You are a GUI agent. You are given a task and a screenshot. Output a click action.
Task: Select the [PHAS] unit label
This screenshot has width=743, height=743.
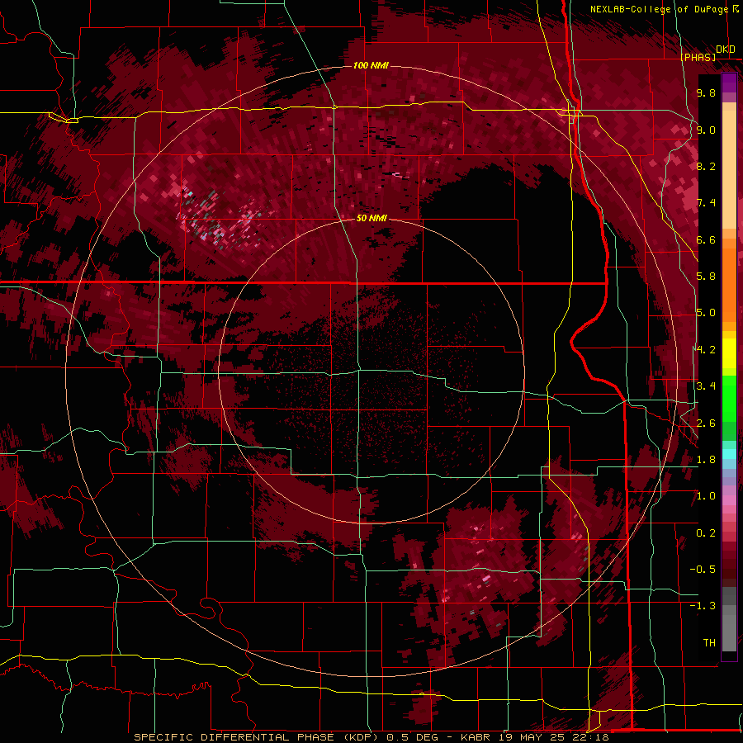(698, 57)
